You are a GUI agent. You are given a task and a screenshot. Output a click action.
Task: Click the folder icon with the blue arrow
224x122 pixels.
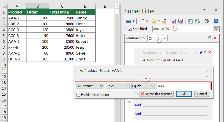[165, 21]
